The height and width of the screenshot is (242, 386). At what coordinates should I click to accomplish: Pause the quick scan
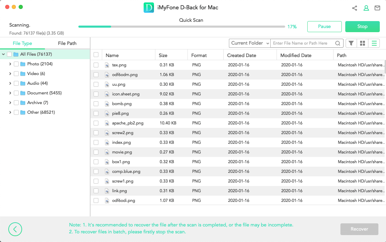[x=324, y=27]
